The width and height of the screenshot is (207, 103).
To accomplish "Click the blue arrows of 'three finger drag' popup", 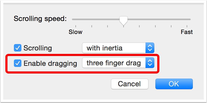I will [x=150, y=63].
